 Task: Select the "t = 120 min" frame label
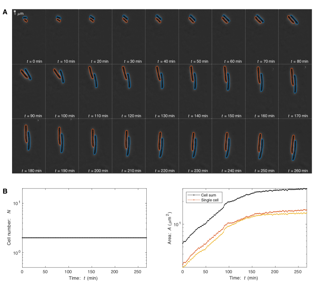coord(131,116)
